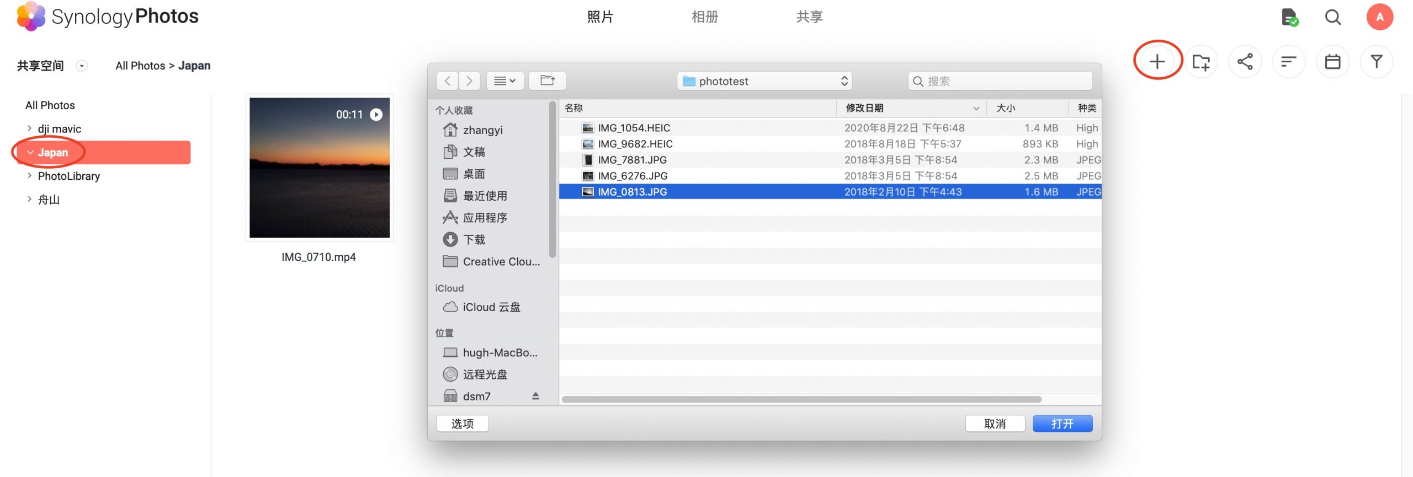The image size is (1413, 477).
Task: Select All Photos in the sidebar
Action: coord(50,105)
